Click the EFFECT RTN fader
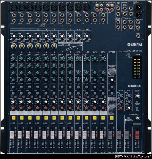The image size is (152, 159). coord(110,135)
